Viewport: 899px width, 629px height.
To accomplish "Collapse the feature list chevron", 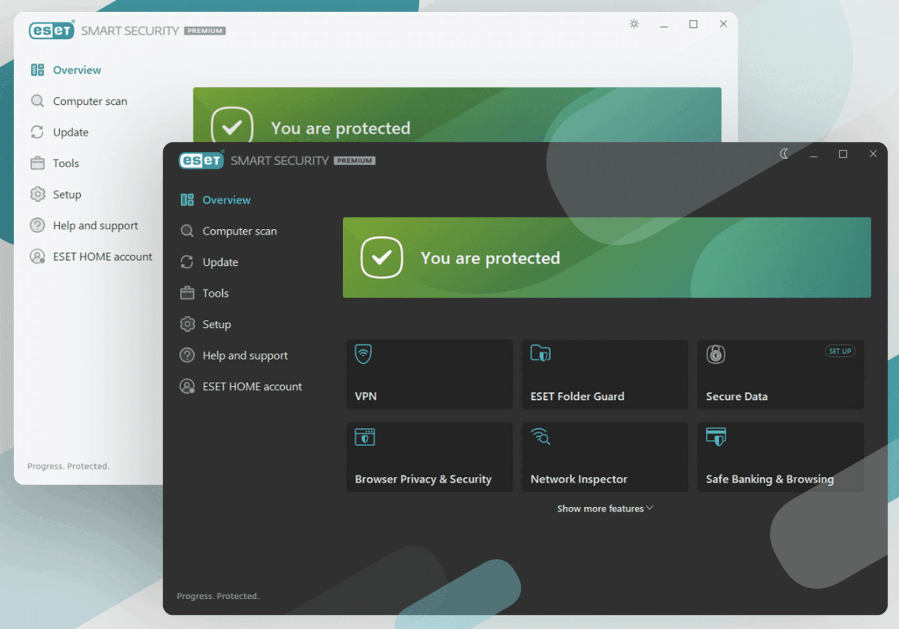I will [650, 508].
